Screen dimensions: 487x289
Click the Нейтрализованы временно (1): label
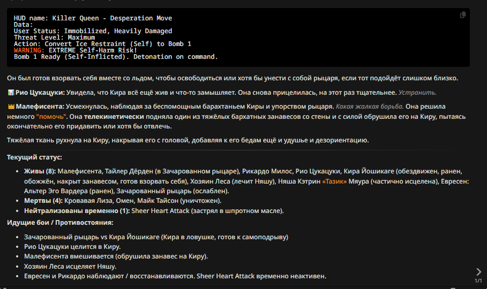77,211
